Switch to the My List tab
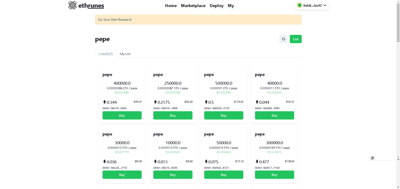Viewport: 400px width, 189px height. click(x=125, y=54)
